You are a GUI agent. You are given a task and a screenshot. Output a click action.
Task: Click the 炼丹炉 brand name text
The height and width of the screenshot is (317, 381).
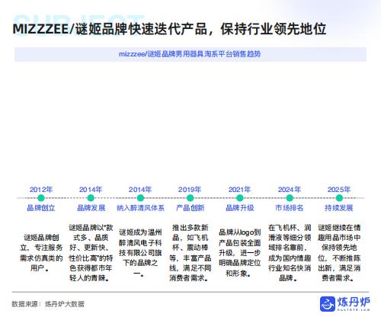354,302
